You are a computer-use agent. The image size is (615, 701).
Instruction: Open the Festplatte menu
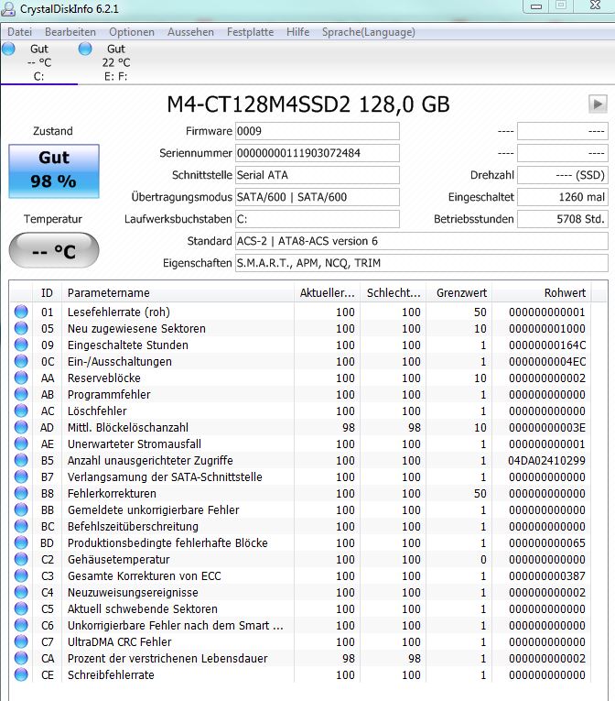250,32
